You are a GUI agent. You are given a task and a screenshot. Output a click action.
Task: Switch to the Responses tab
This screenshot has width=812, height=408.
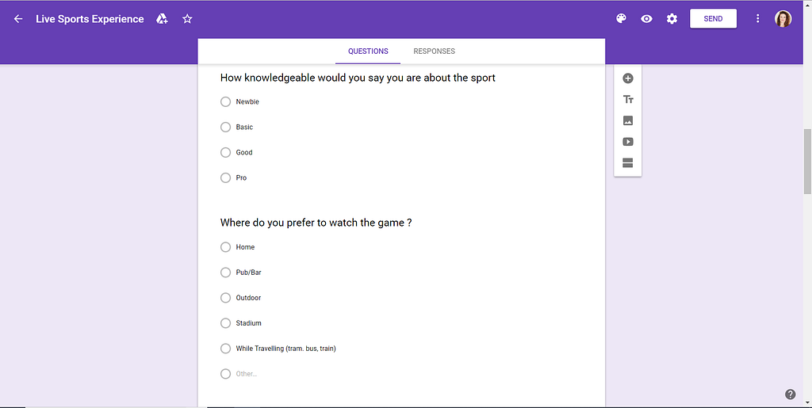pyautogui.click(x=434, y=51)
